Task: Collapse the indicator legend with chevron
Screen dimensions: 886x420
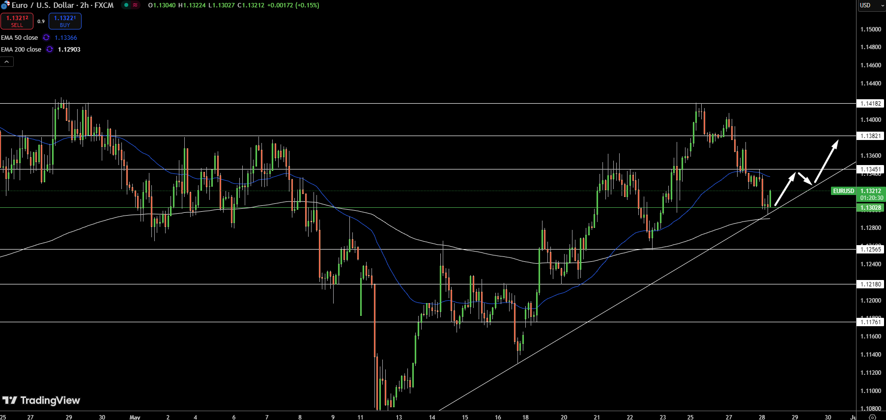Action: [x=7, y=62]
